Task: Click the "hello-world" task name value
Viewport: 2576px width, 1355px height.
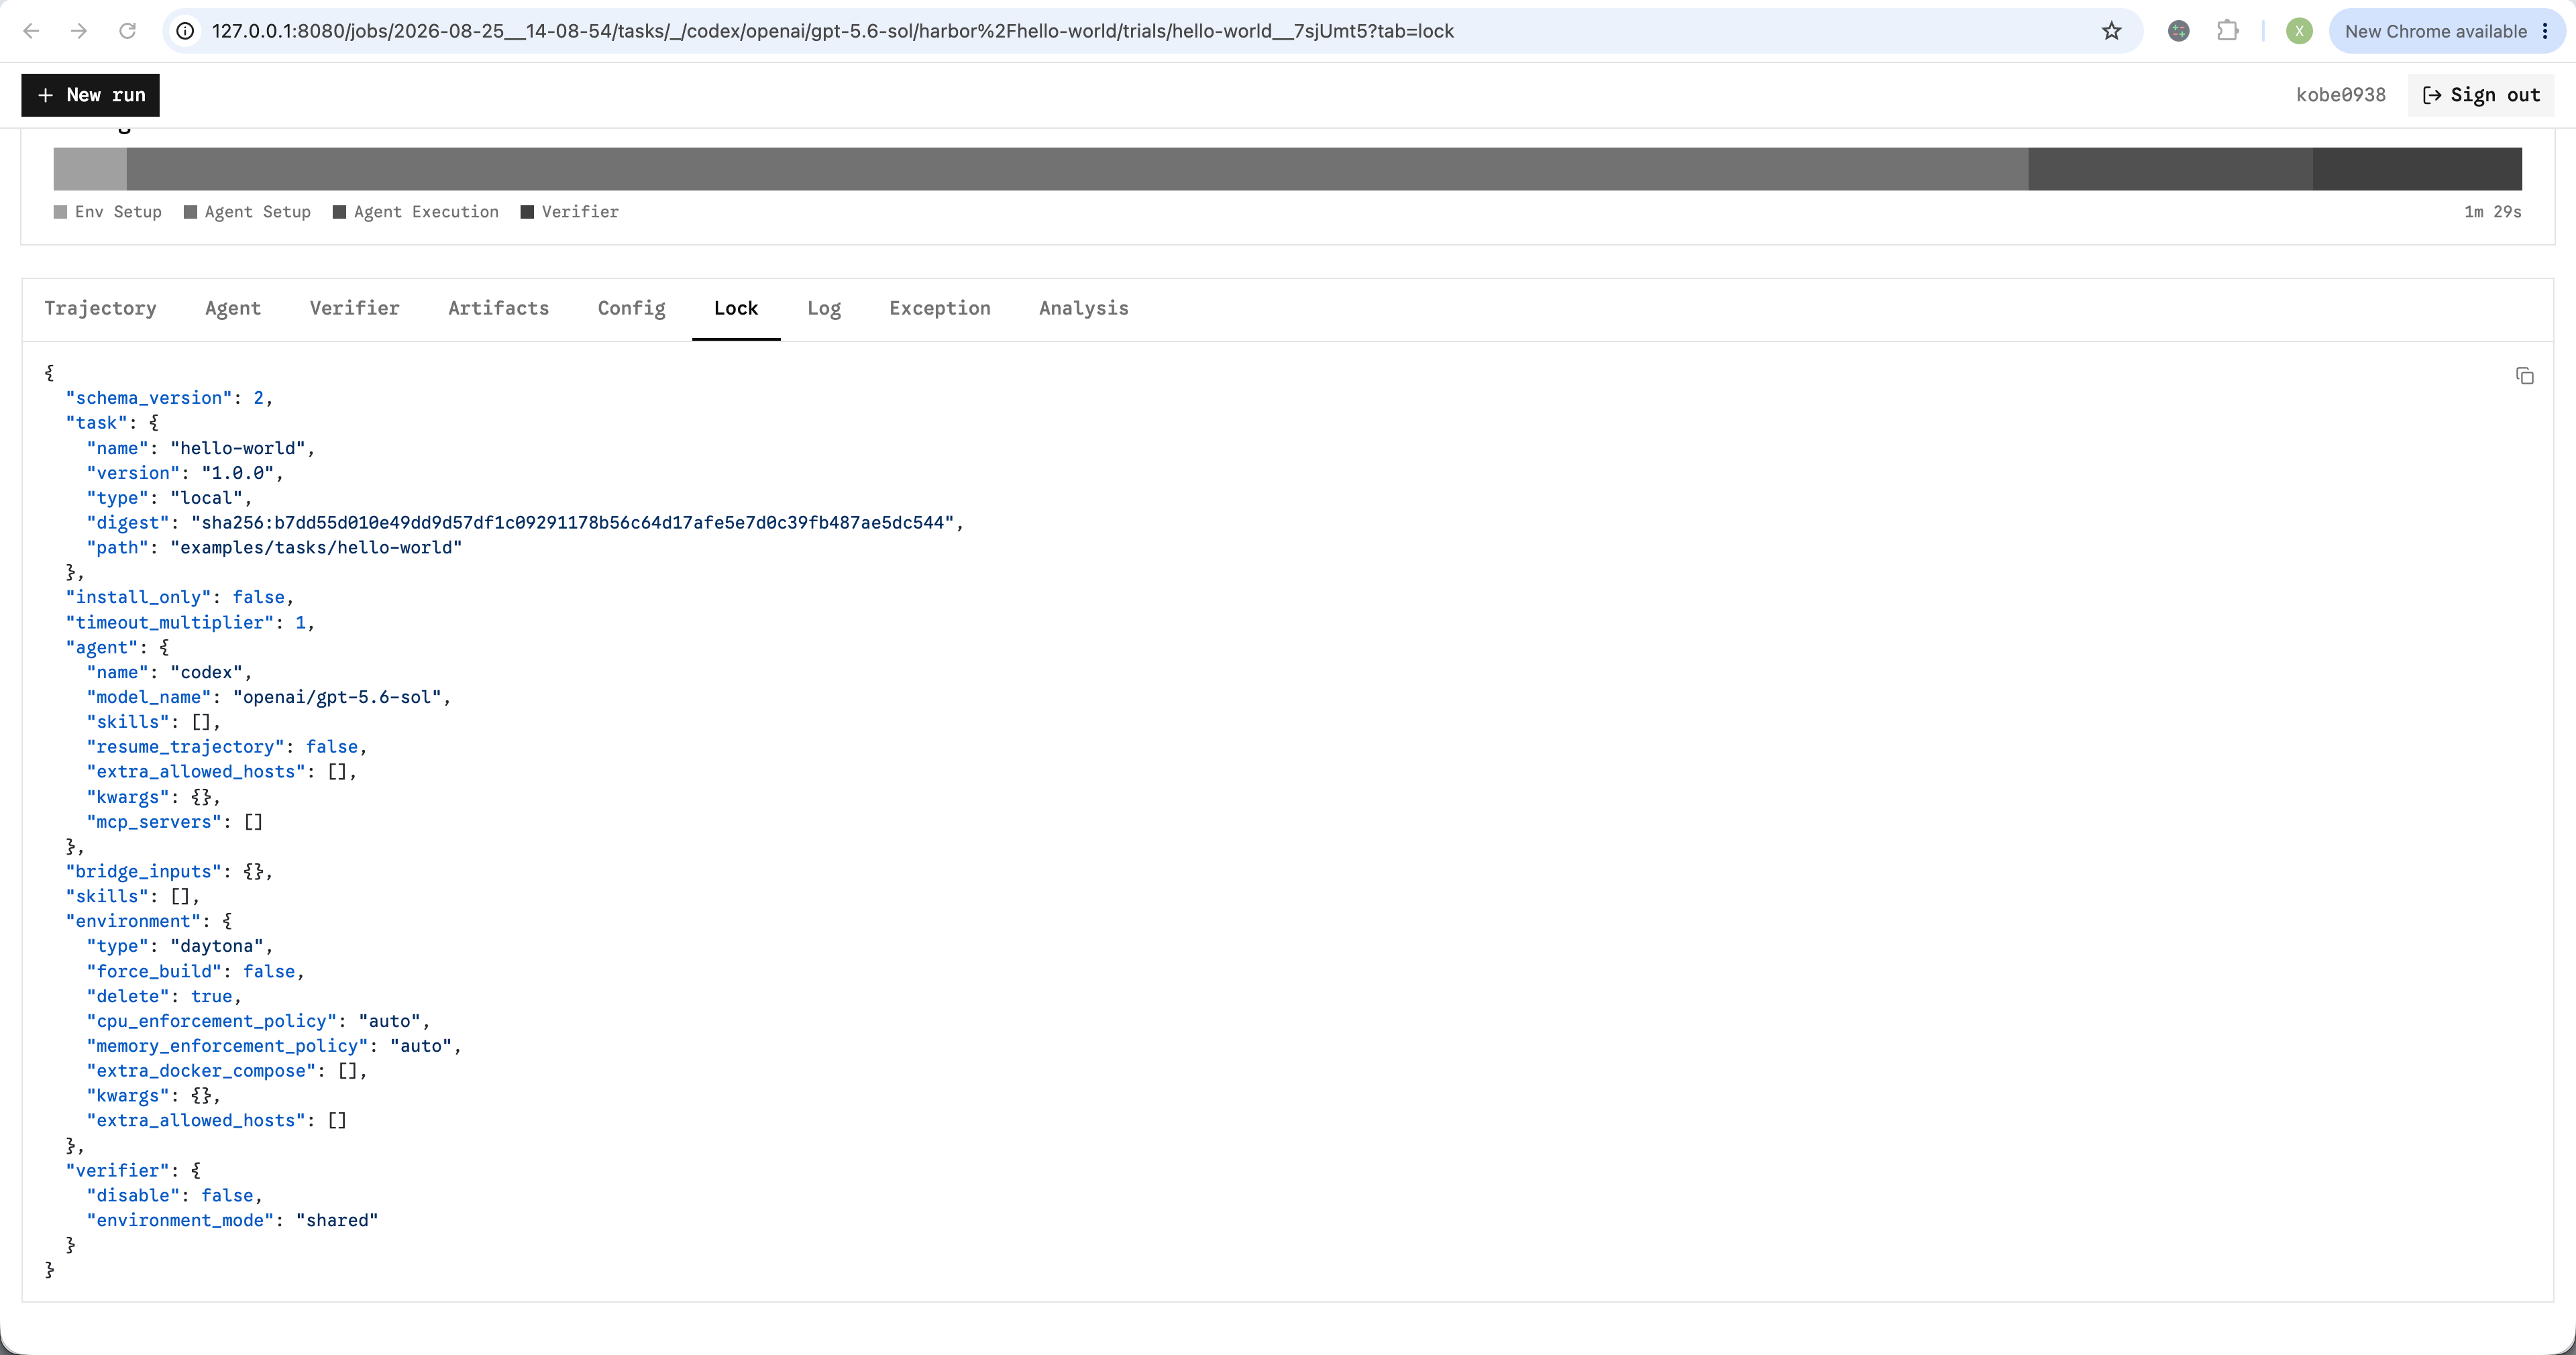Action: pos(237,448)
